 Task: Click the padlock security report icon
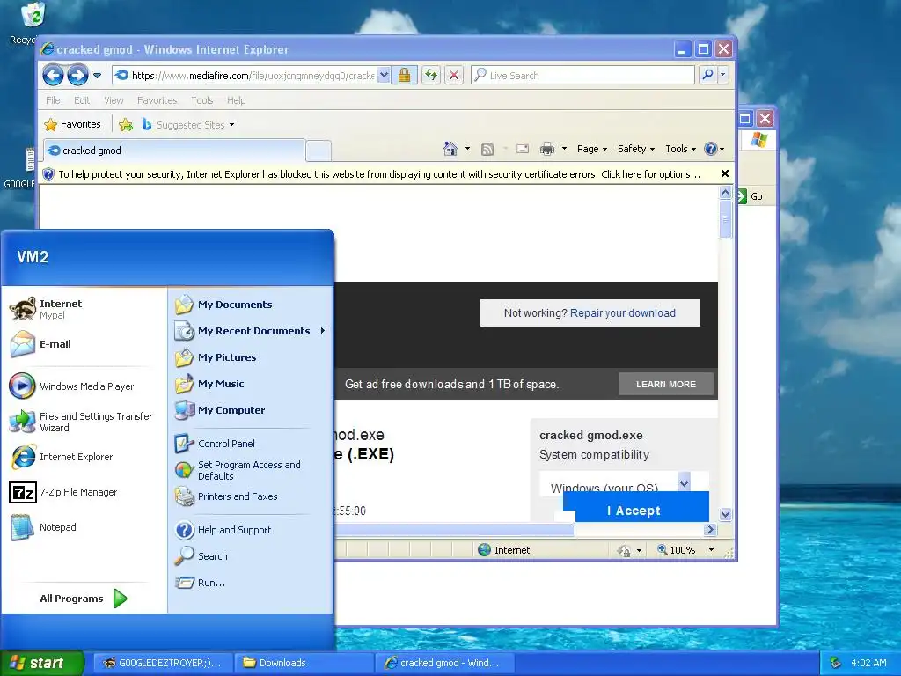[x=405, y=76]
